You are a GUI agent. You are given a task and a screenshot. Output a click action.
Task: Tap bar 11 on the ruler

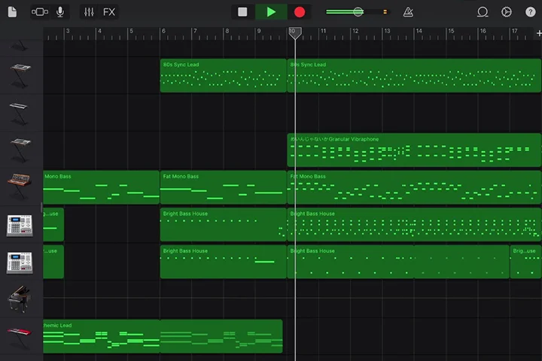[323, 31]
